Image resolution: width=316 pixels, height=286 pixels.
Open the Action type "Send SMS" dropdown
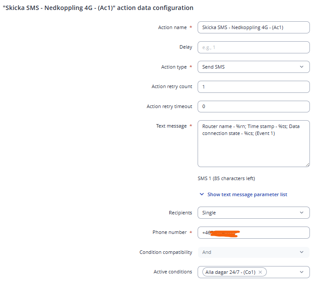tap(248, 67)
